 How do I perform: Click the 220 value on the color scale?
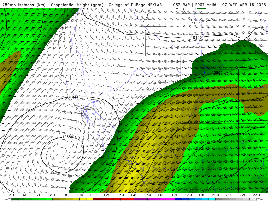click(x=243, y=195)
